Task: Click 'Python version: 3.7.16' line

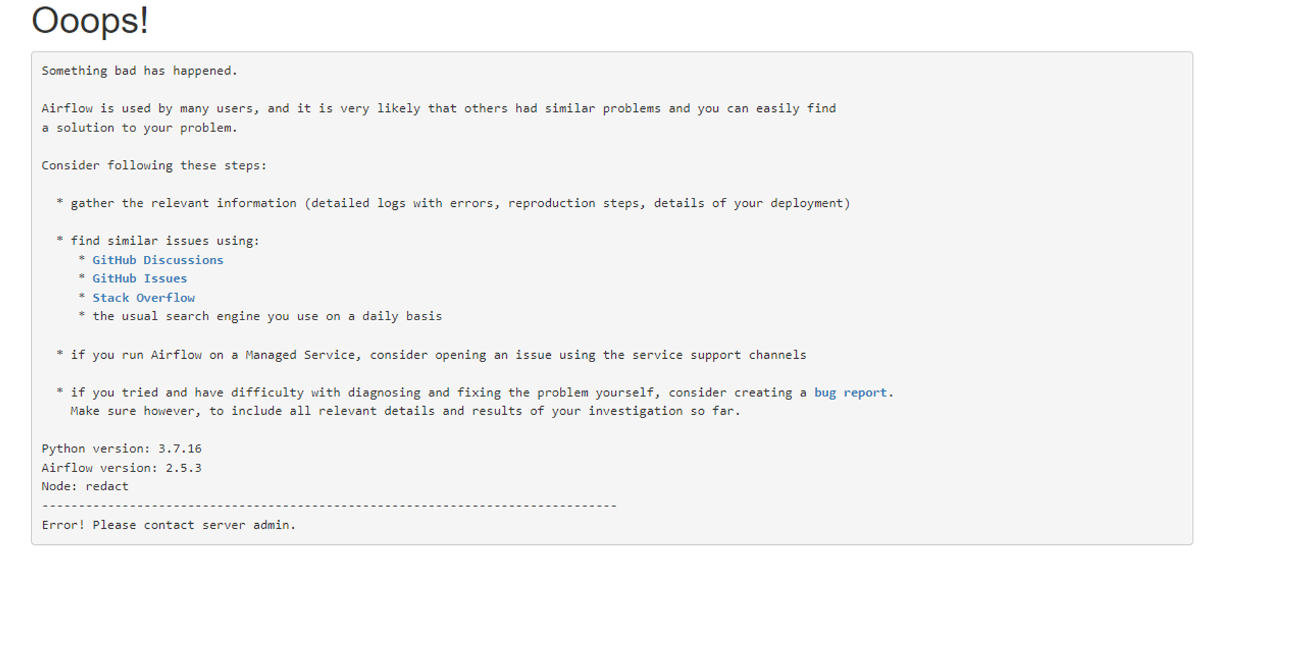Action: pos(121,448)
